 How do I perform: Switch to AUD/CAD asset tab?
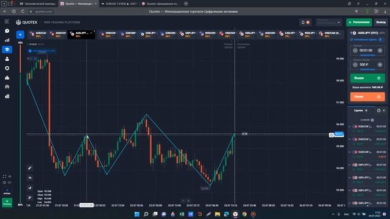[x=38, y=35]
